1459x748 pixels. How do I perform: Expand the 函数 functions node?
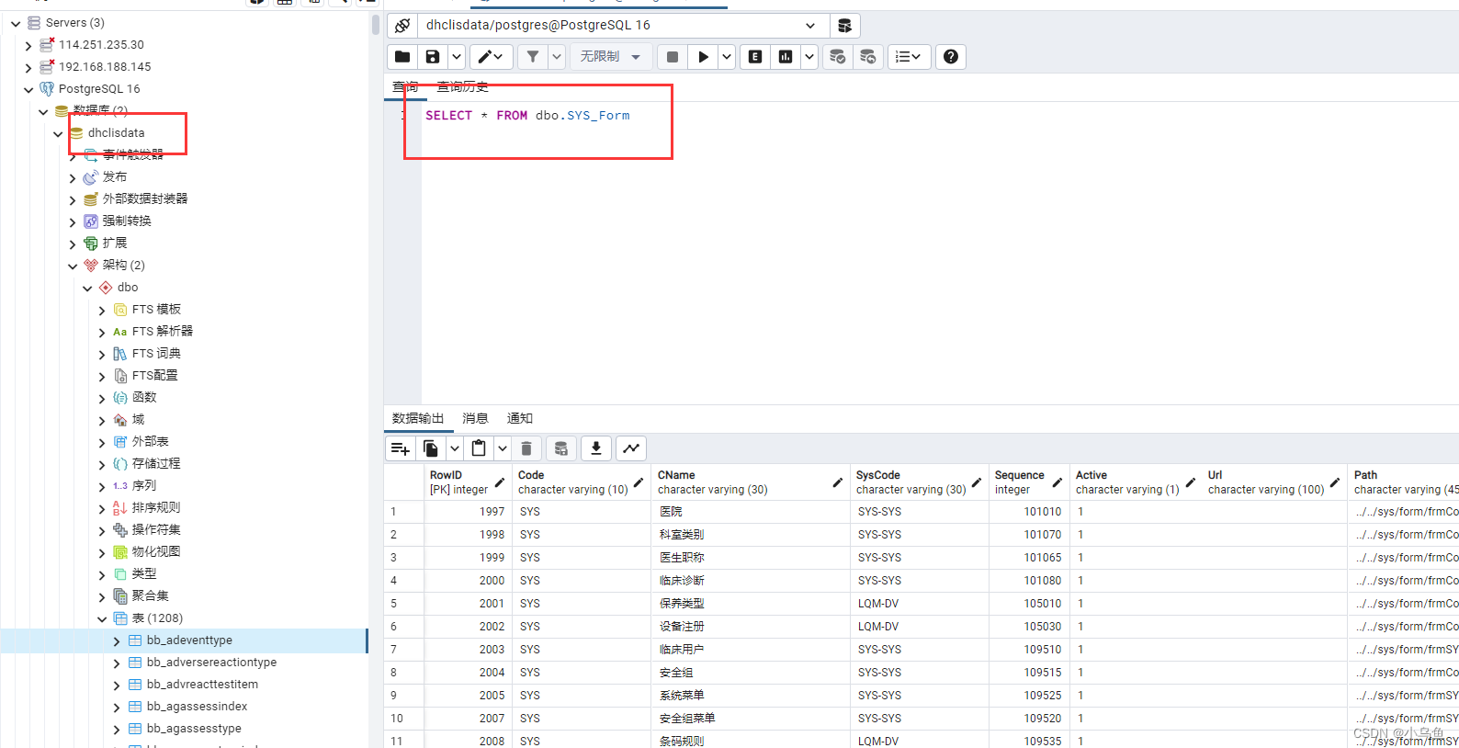click(x=102, y=399)
